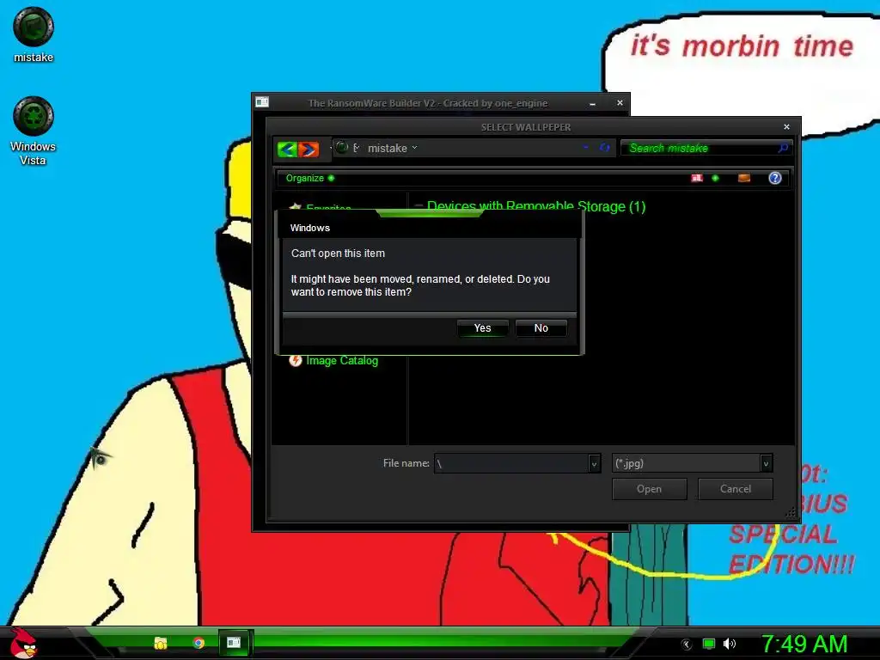880x660 pixels.
Task: Minimize the RansomWare Builder window
Action: [x=593, y=103]
